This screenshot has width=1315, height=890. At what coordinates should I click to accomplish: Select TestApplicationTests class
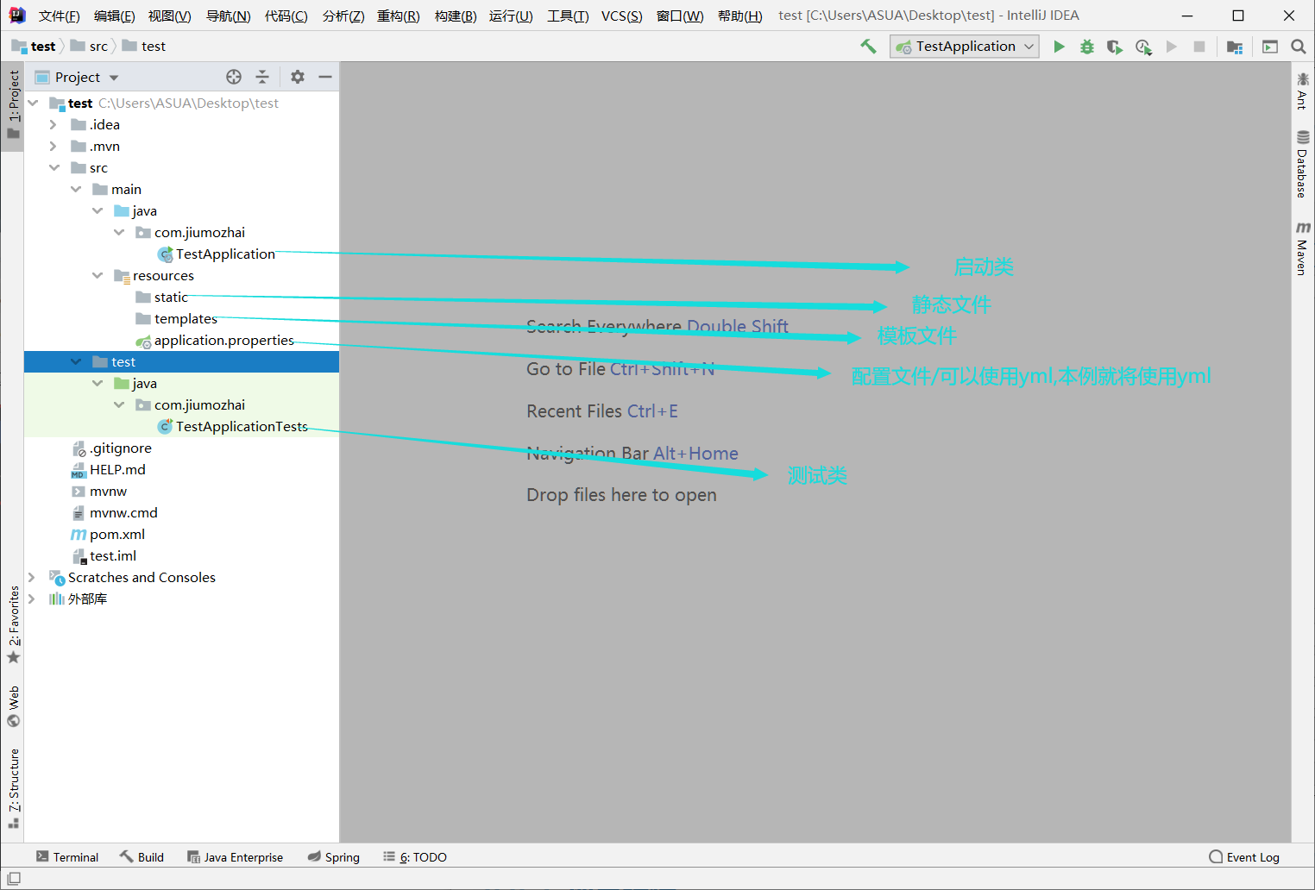click(242, 427)
